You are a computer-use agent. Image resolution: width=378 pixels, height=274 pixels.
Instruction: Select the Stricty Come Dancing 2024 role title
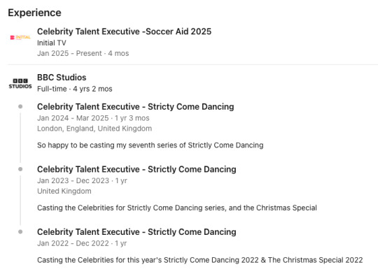point(136,107)
